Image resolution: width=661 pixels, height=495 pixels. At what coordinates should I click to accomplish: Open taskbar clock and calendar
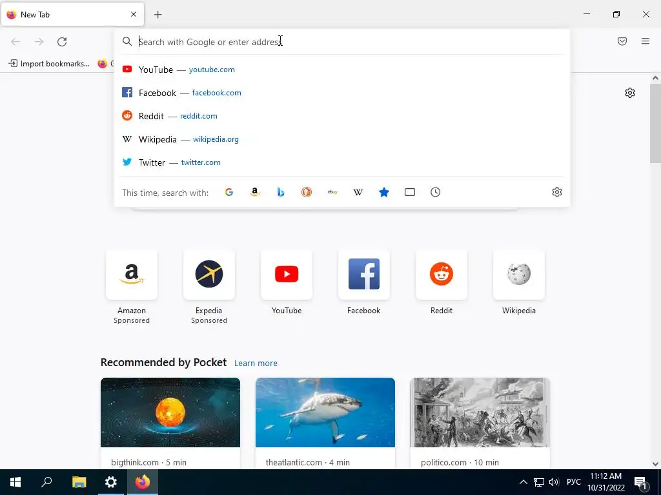[606, 482]
